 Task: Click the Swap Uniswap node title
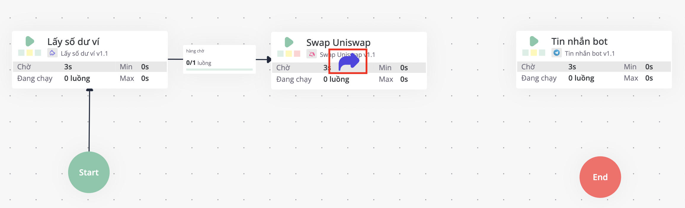click(338, 43)
